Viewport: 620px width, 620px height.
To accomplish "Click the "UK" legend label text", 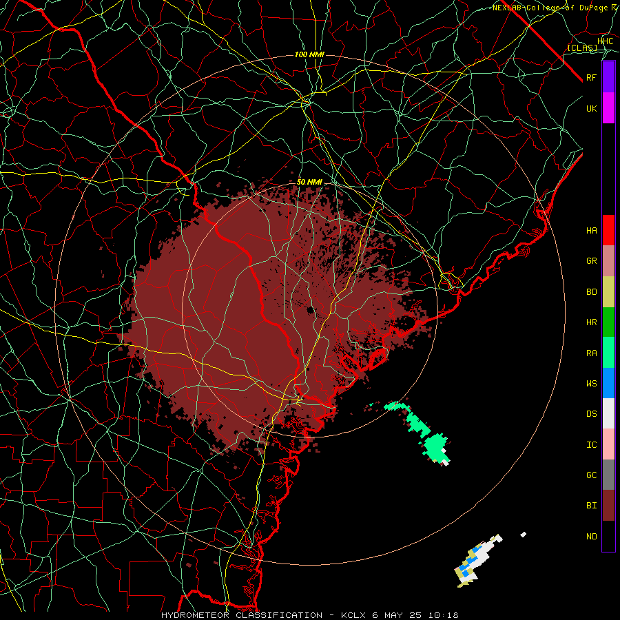I will [x=591, y=108].
